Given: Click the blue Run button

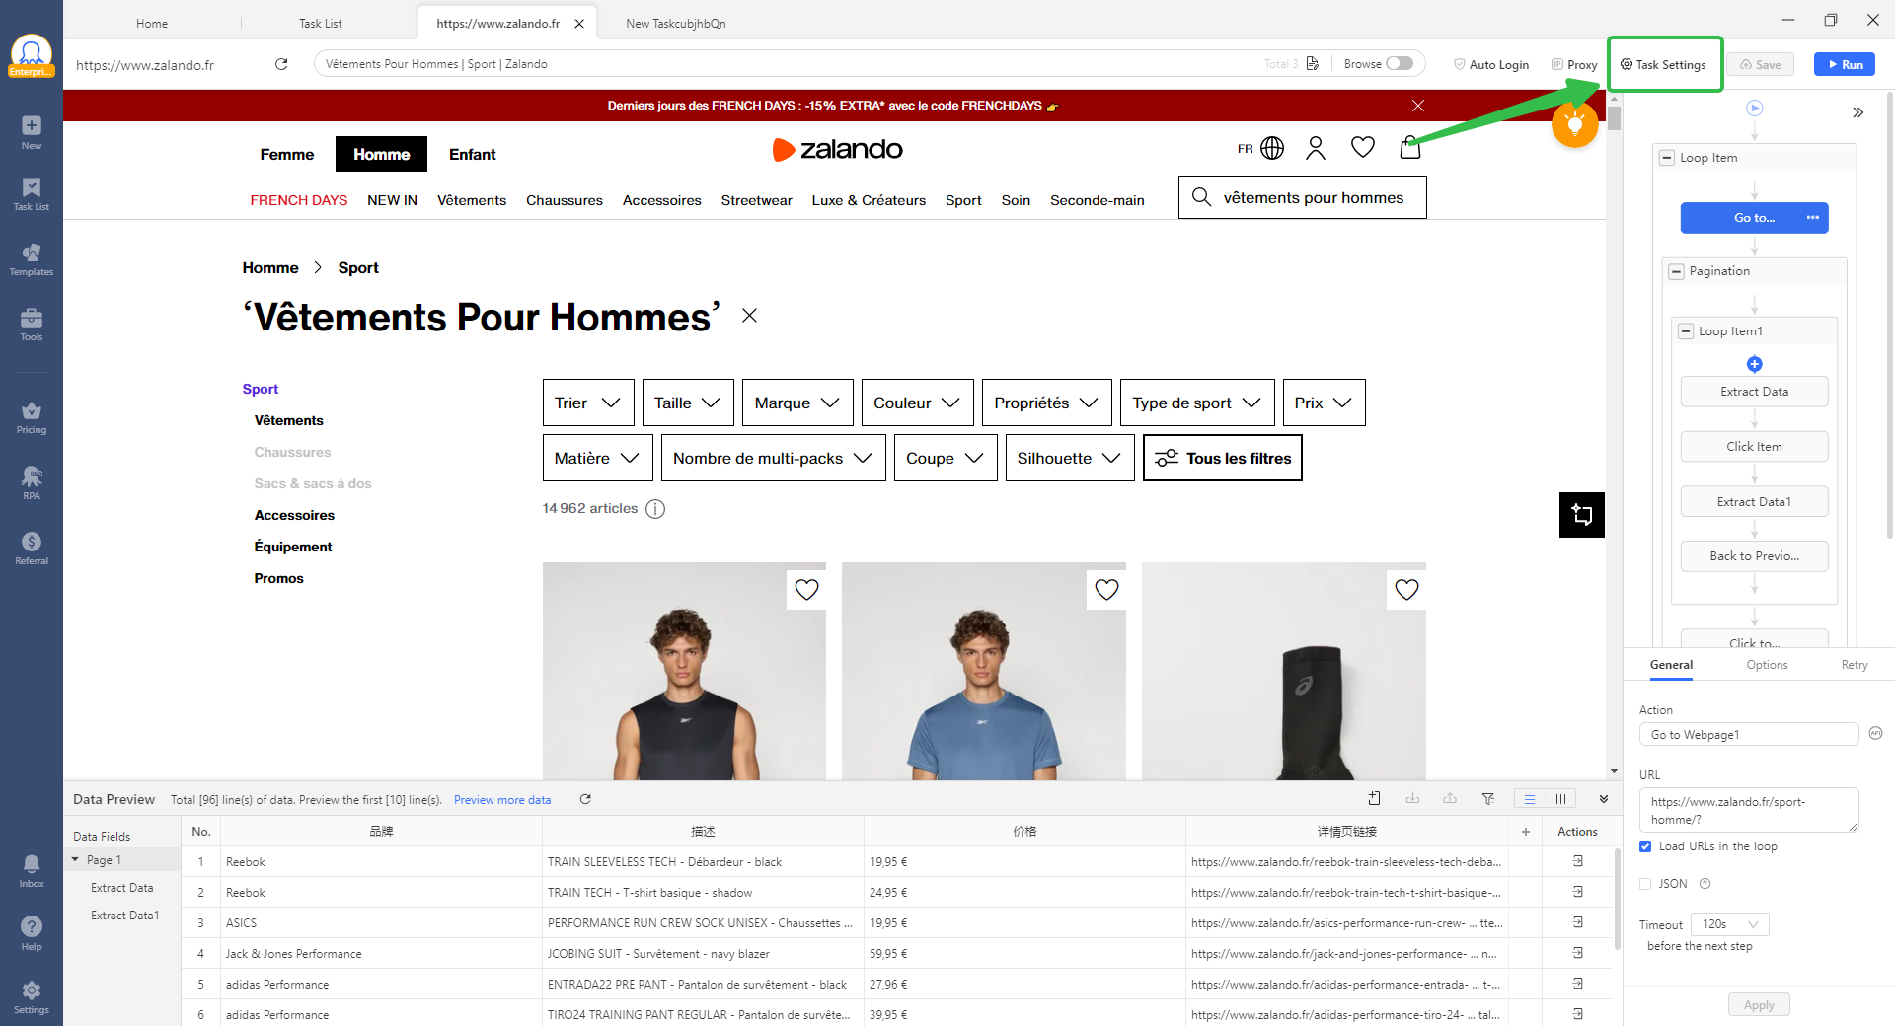Looking at the screenshot, I should pos(1844,64).
